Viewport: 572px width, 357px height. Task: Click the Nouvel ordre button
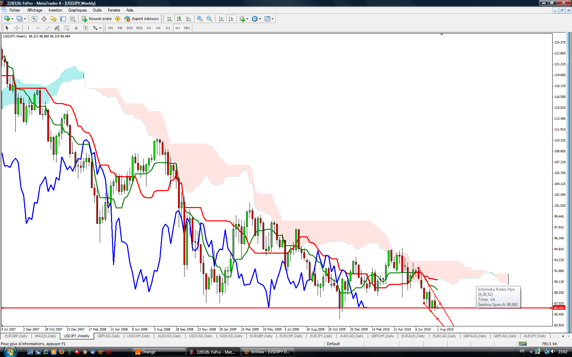pyautogui.click(x=97, y=19)
